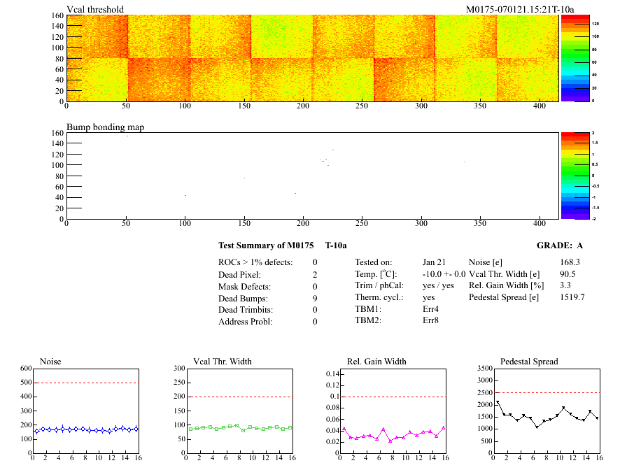Click the Noise chart title
The width and height of the screenshot is (627, 470).
tap(51, 362)
